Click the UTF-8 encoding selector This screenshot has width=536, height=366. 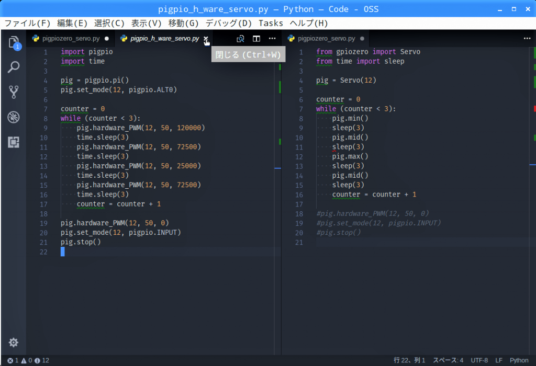(479, 360)
